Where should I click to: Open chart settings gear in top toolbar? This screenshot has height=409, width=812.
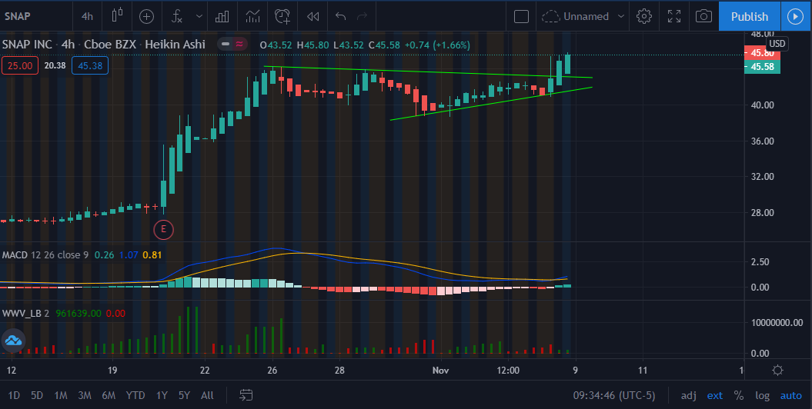click(643, 17)
